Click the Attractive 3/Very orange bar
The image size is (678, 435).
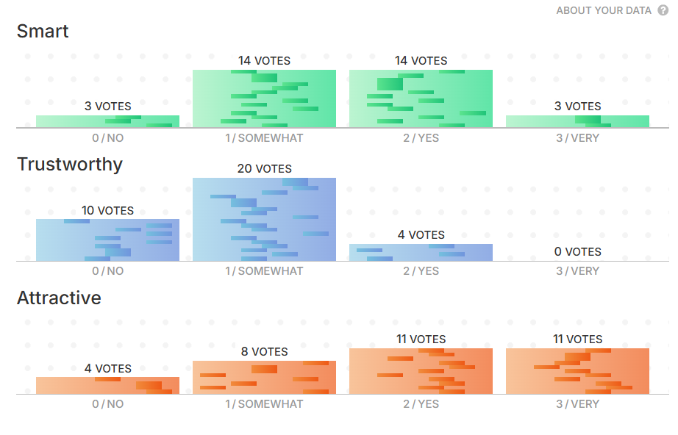(577, 371)
